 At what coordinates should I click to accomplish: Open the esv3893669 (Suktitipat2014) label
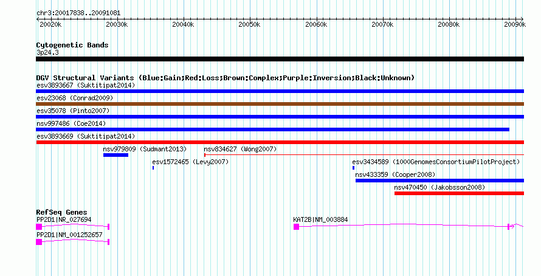86,136
